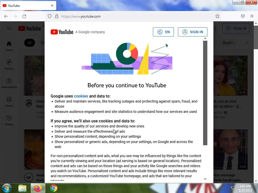This screenshot has height=193, width=258.
Task: Click next arrow on the filter chips row
Action: (246, 43)
